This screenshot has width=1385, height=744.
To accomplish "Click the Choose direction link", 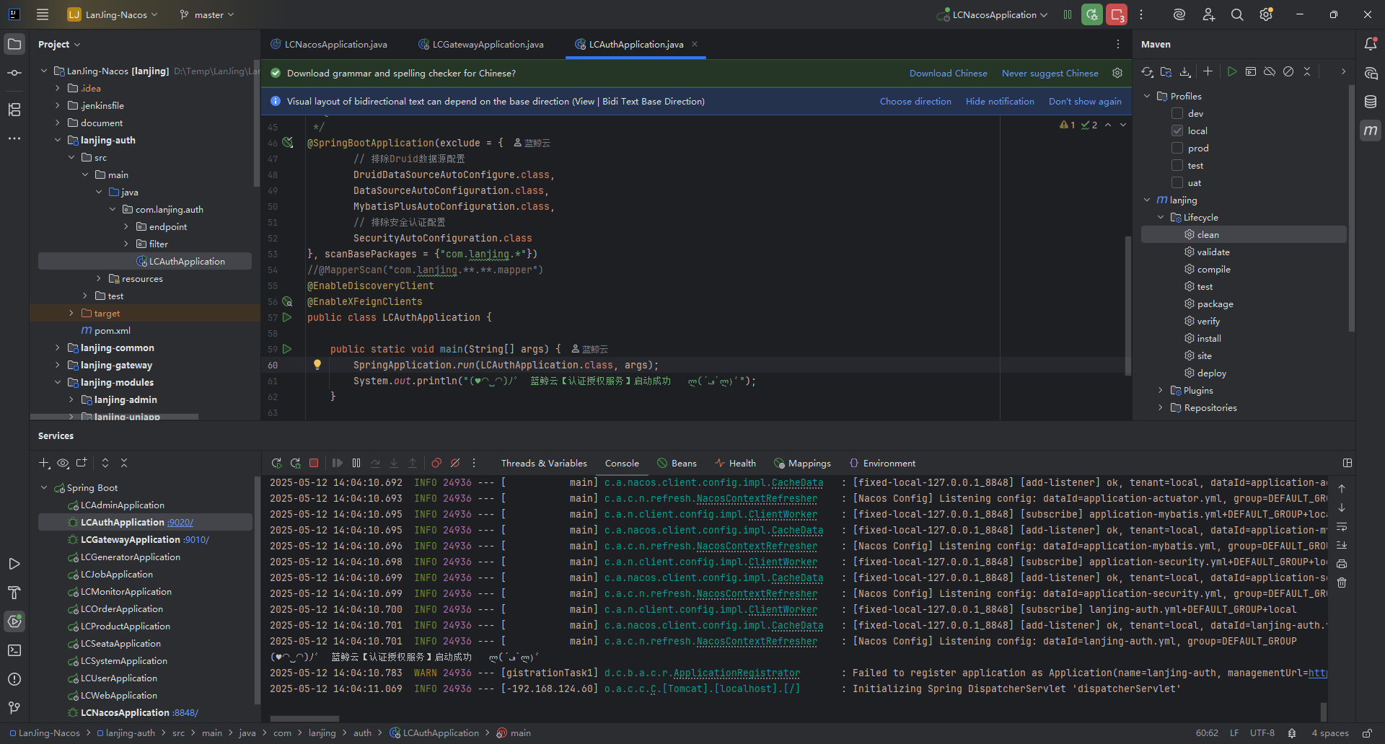I will (915, 101).
